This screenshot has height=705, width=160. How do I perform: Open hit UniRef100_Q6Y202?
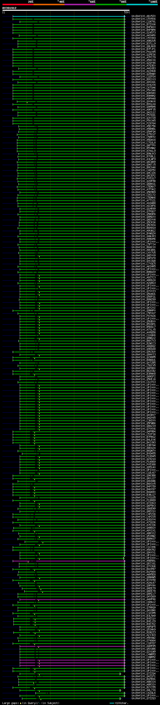[x=143, y=308]
